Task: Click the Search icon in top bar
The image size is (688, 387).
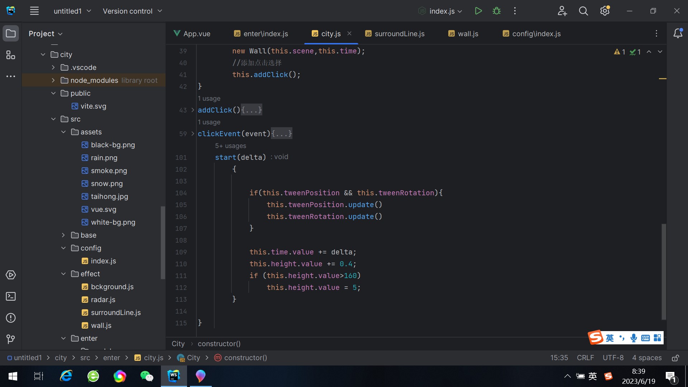Action: pos(583,11)
